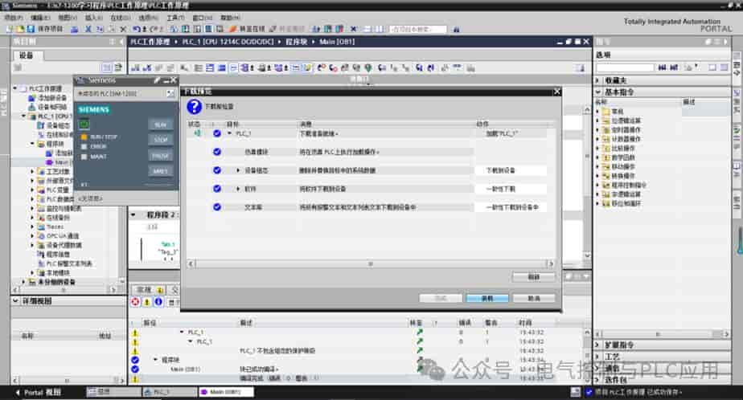The image size is (743, 400).
Task: Click the search field in main toolbar
Action: tap(417, 30)
